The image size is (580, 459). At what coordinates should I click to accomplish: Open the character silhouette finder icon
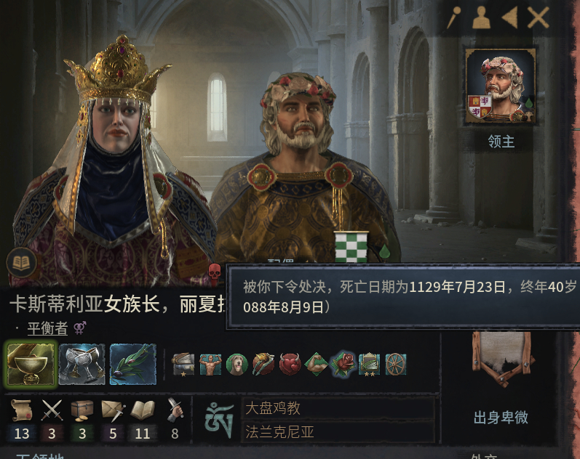(481, 17)
